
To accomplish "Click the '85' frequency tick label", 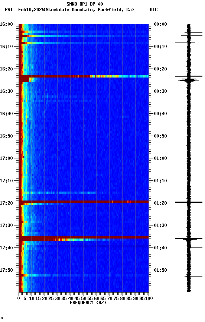I will pyautogui.click(x=129, y=299).
